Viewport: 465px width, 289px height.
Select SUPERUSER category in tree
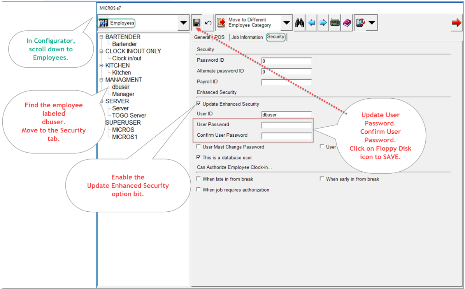pos(123,123)
